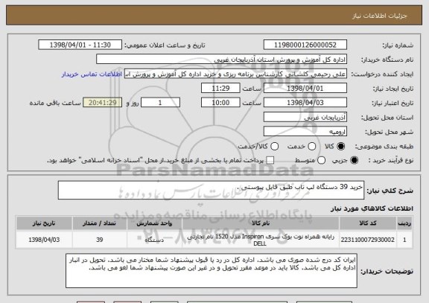Click the تاریخ نیاز column header
This screenshot has height=303, width=429.
coord(44,223)
